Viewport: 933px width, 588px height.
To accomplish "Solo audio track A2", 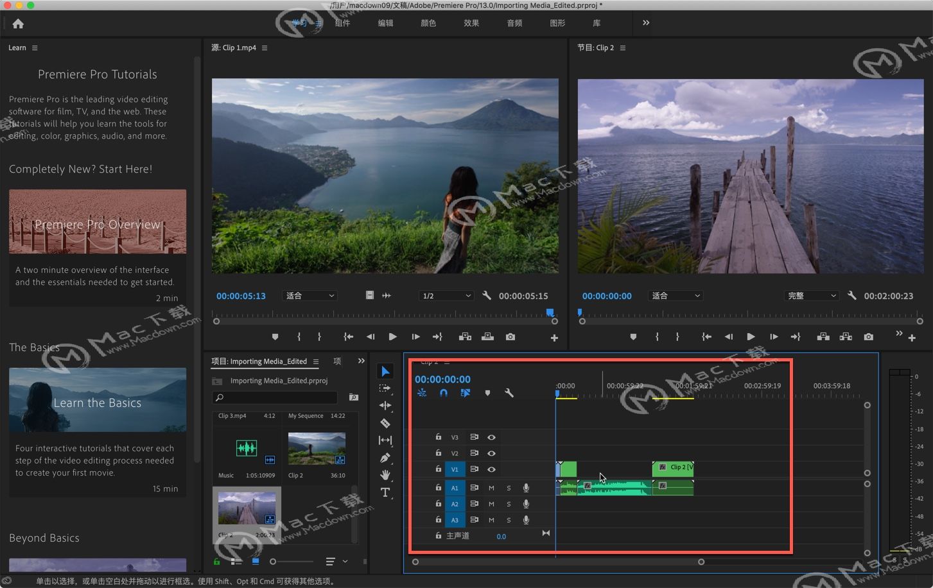I will pos(509,504).
